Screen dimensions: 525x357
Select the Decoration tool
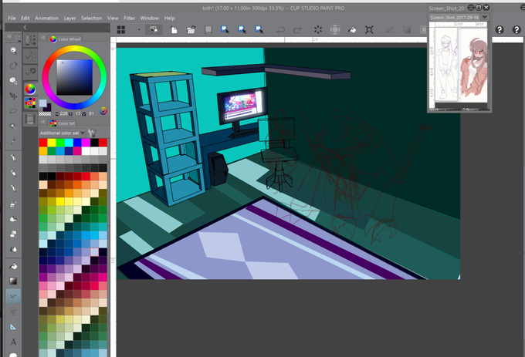[x=13, y=219]
